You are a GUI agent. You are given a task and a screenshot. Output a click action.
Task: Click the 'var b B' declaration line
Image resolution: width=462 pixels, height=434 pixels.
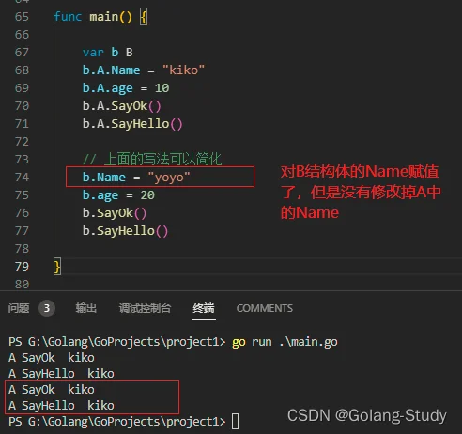(108, 52)
